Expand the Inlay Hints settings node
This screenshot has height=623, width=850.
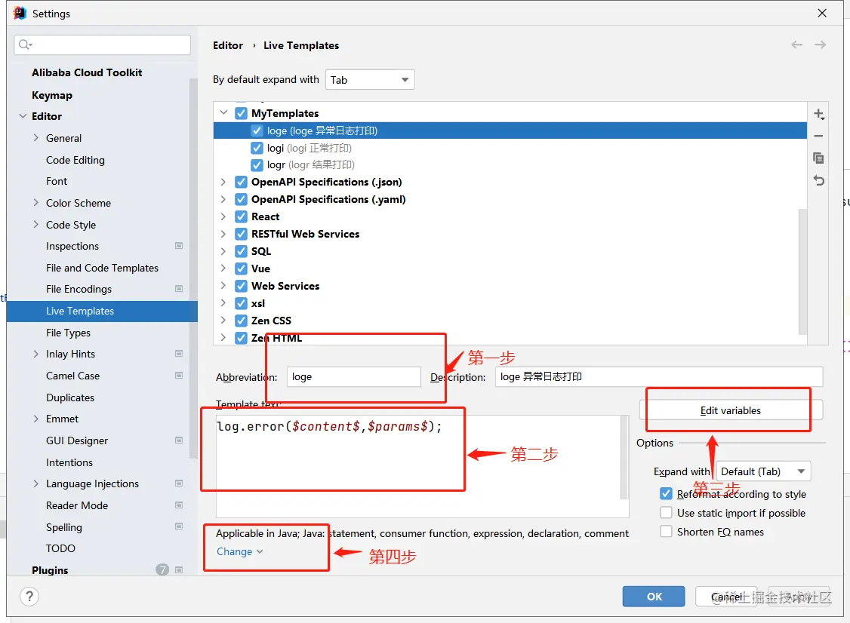35,354
